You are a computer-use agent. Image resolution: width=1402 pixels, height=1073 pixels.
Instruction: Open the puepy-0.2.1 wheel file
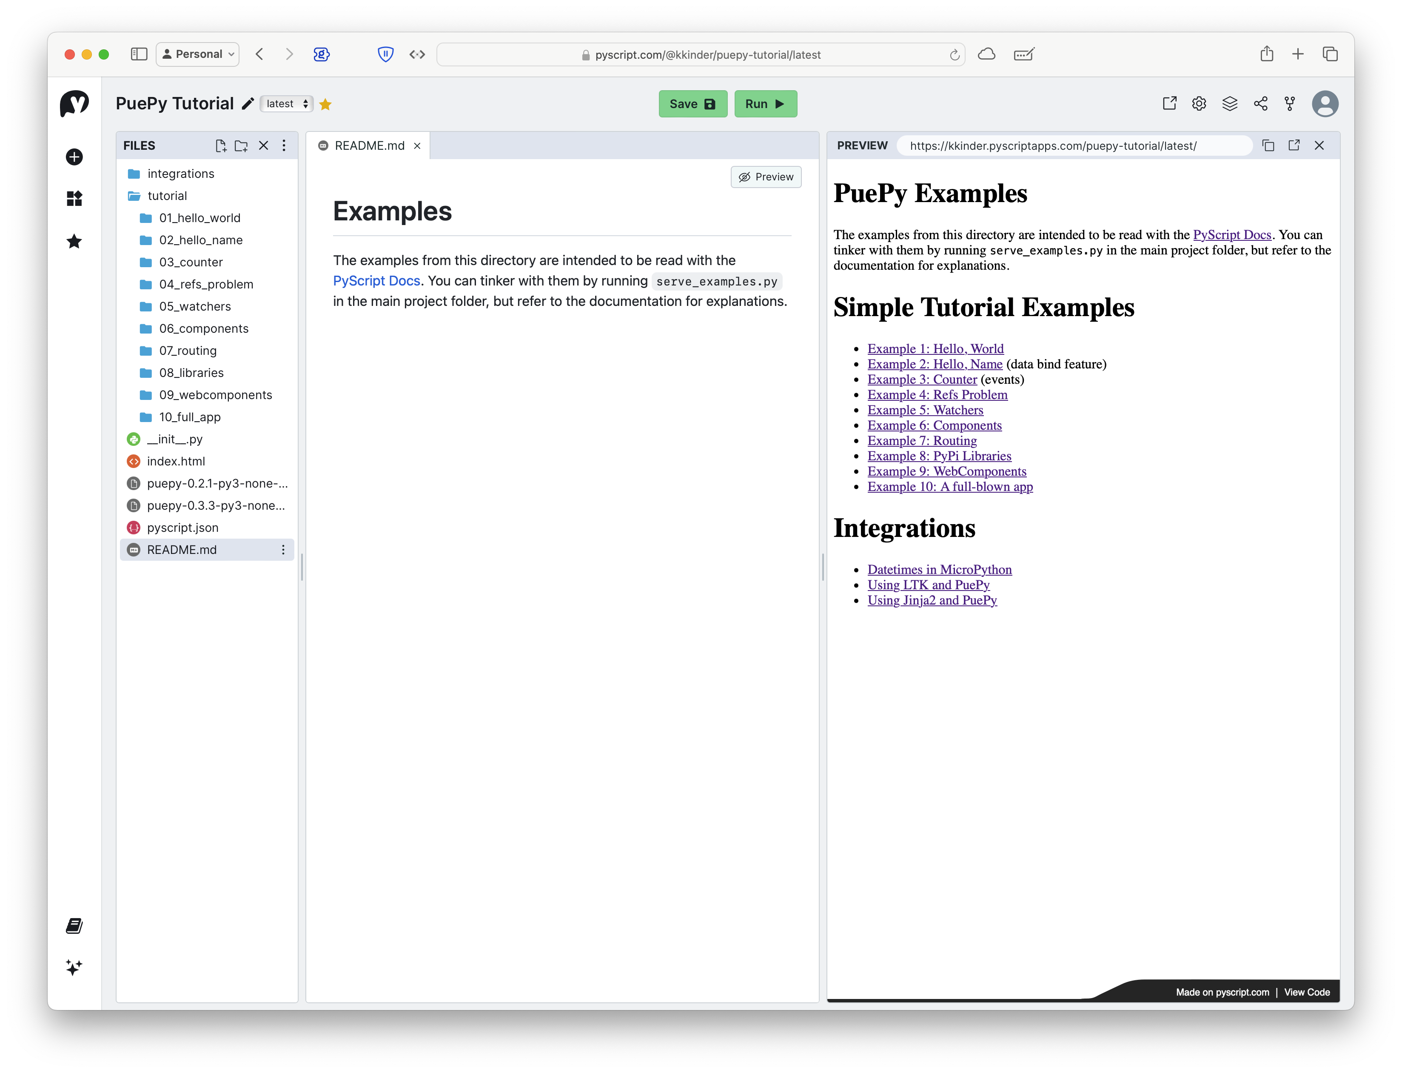(207, 483)
